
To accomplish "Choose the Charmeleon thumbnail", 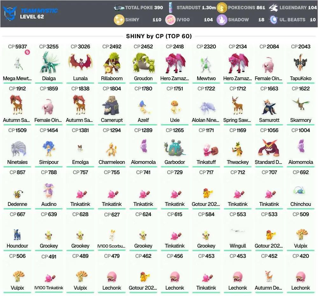I will 112,149.
